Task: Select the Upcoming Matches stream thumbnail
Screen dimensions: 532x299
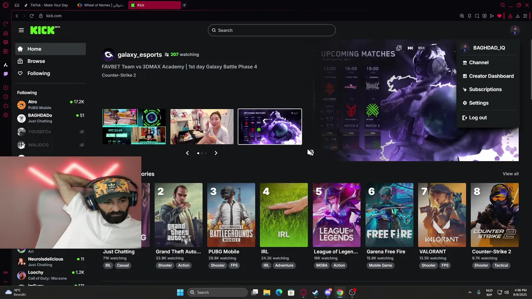Action: [x=270, y=127]
